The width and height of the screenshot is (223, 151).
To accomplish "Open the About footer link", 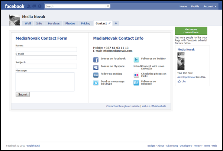I will pyautogui.click(x=161, y=145).
